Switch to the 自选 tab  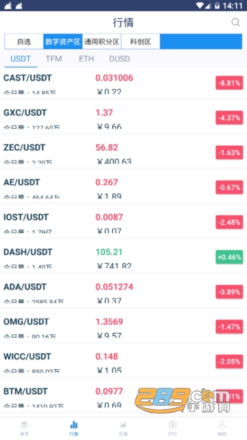coord(24,42)
